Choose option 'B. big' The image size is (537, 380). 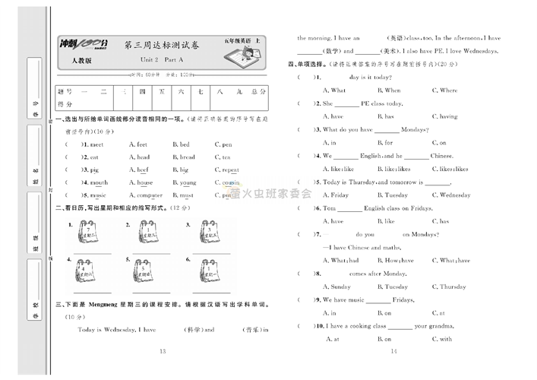click(x=181, y=170)
